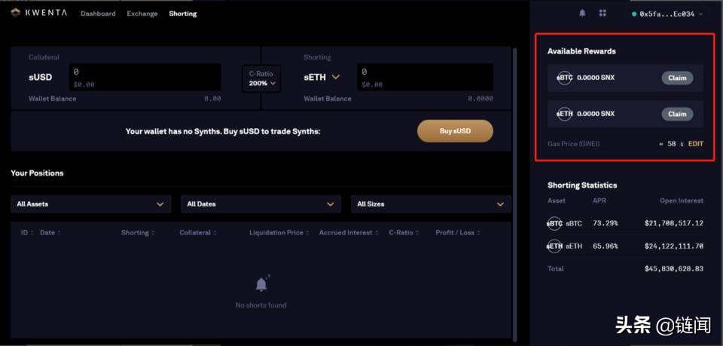Click the sETH icon in Shorting Statistics
The height and width of the screenshot is (346, 723).
[555, 246]
